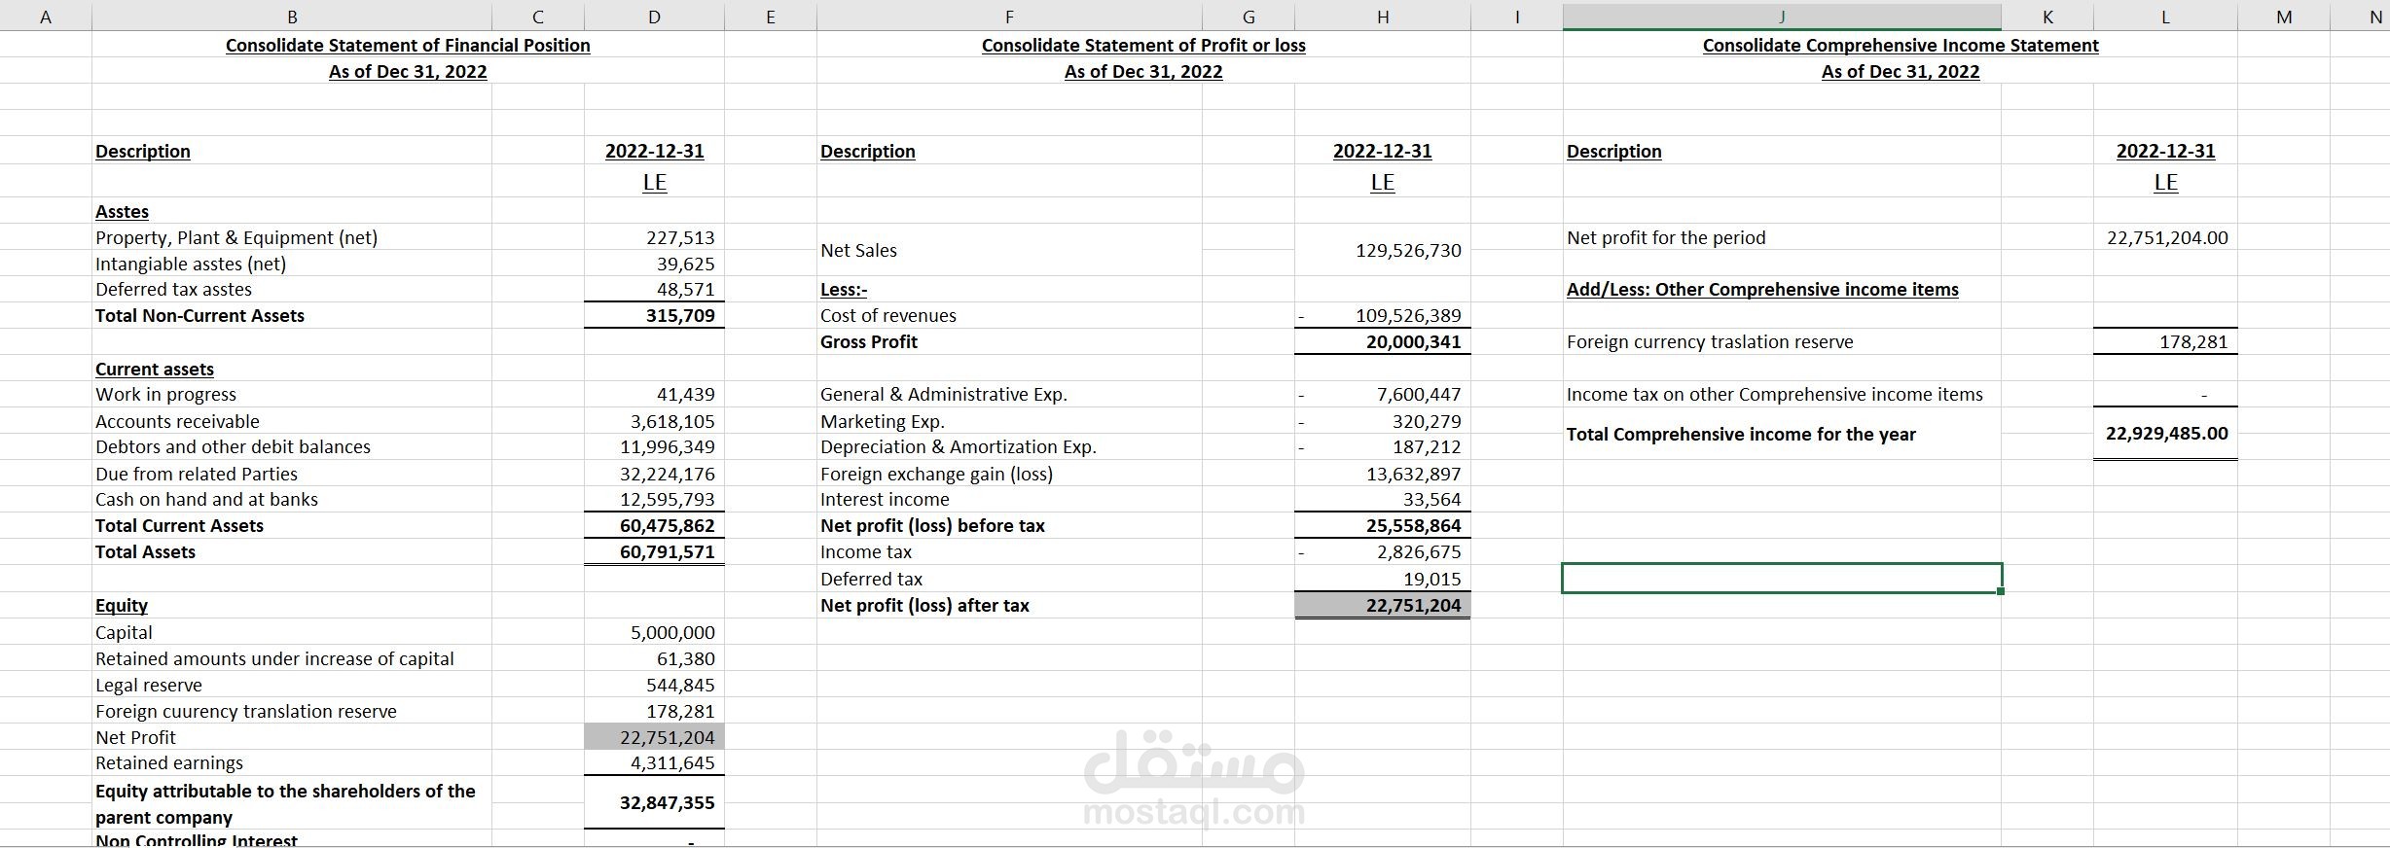
Task: Select Due from related Parties value 32,224,176
Action: click(668, 474)
